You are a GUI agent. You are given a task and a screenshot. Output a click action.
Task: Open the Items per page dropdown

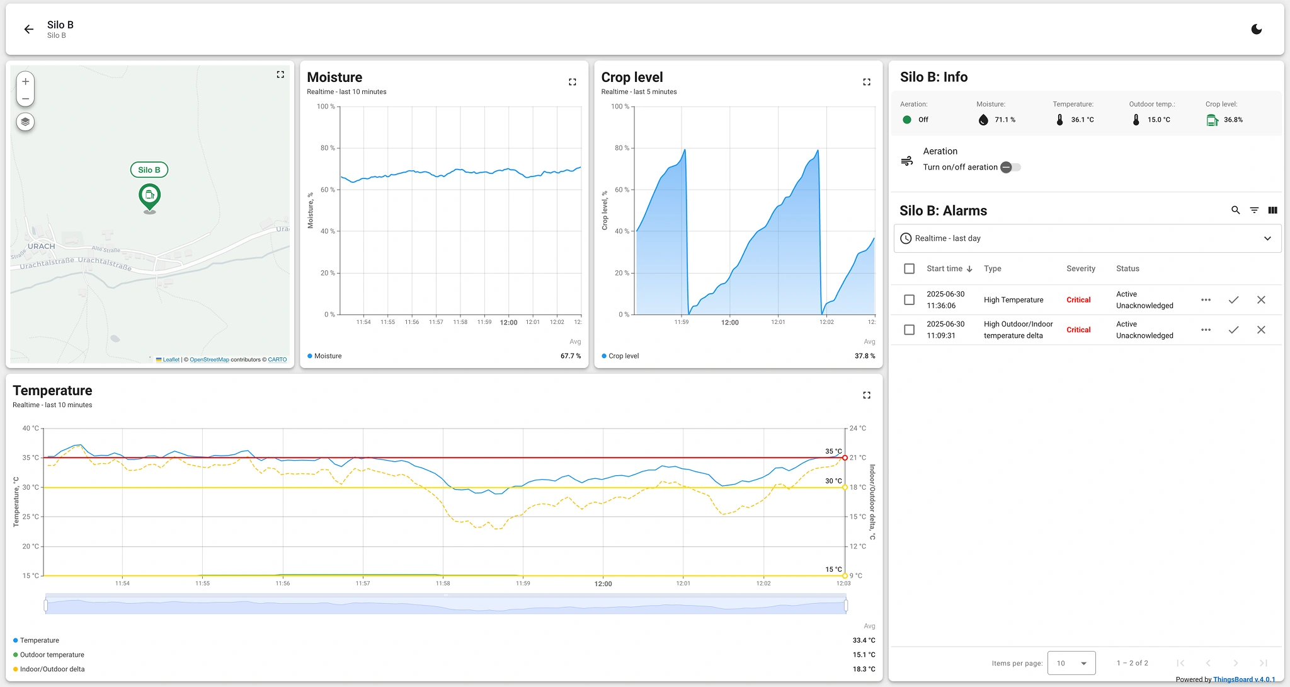[x=1071, y=662]
